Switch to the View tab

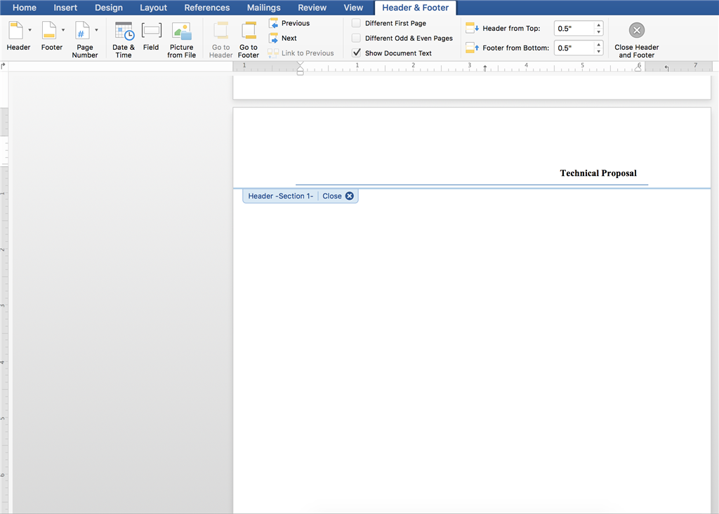click(353, 8)
